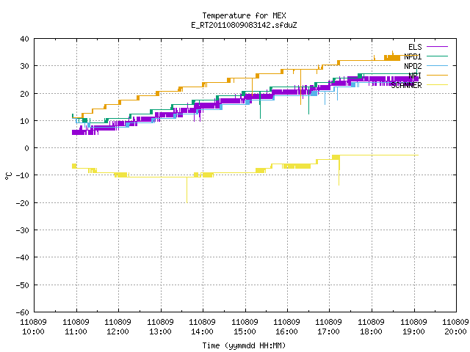Screen dimensions: 470x352
Task: Click the x-axis label 110809 12:00
Action: (x=117, y=327)
